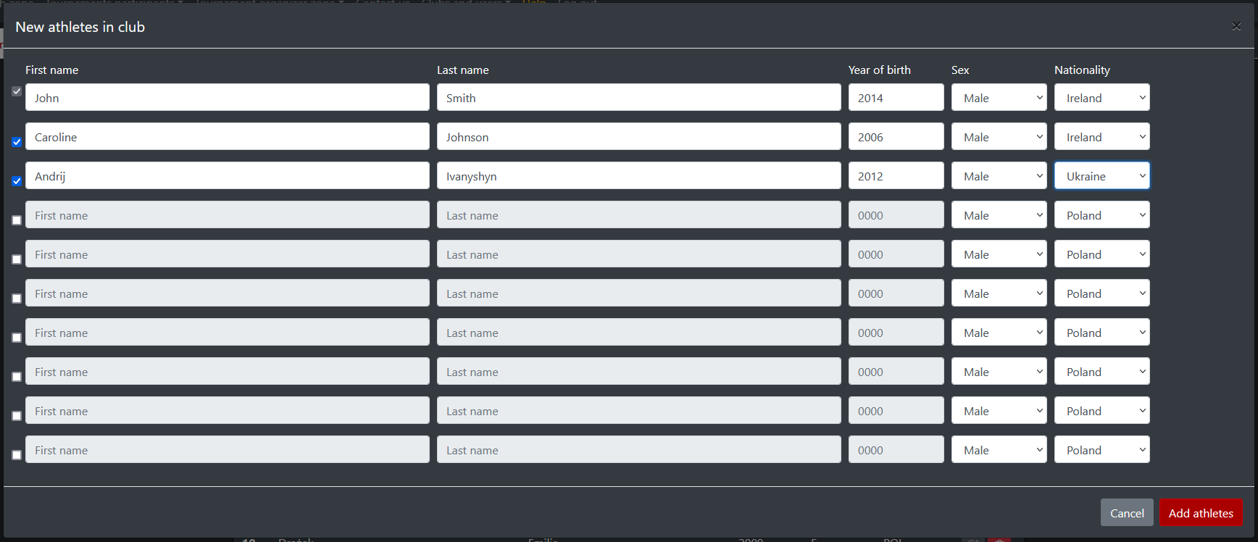The height and width of the screenshot is (542, 1258).
Task: Open Sex dropdown for Andrij Ivanyshyn
Action: pos(999,175)
